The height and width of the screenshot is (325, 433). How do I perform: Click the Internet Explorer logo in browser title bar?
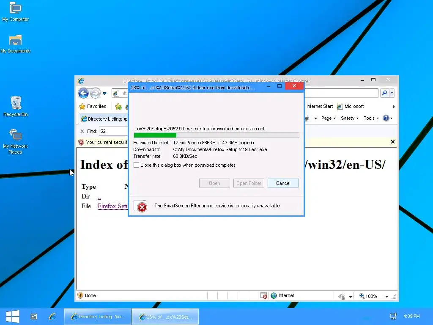(81, 81)
